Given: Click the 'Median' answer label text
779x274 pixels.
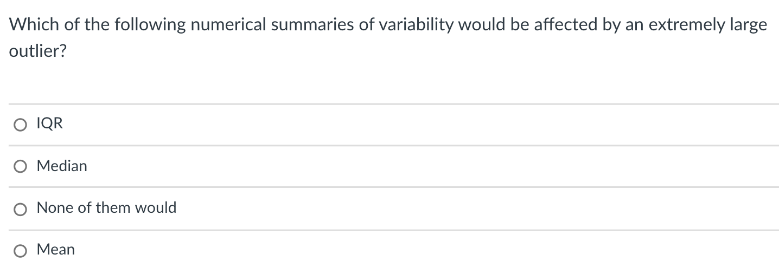Looking at the screenshot, I should click(62, 166).
